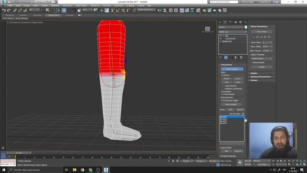Click the ViewCube in the viewport
The image size is (307, 173).
click(x=208, y=29)
